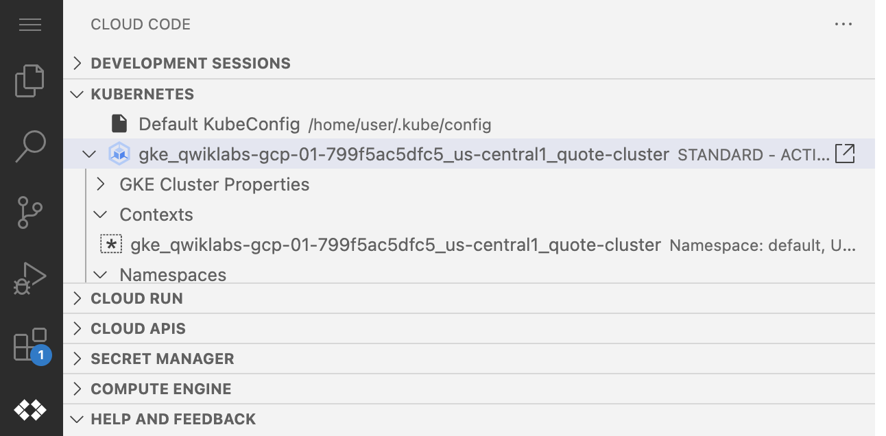
Task: Open quote-cluster in external browser icon
Action: (845, 154)
